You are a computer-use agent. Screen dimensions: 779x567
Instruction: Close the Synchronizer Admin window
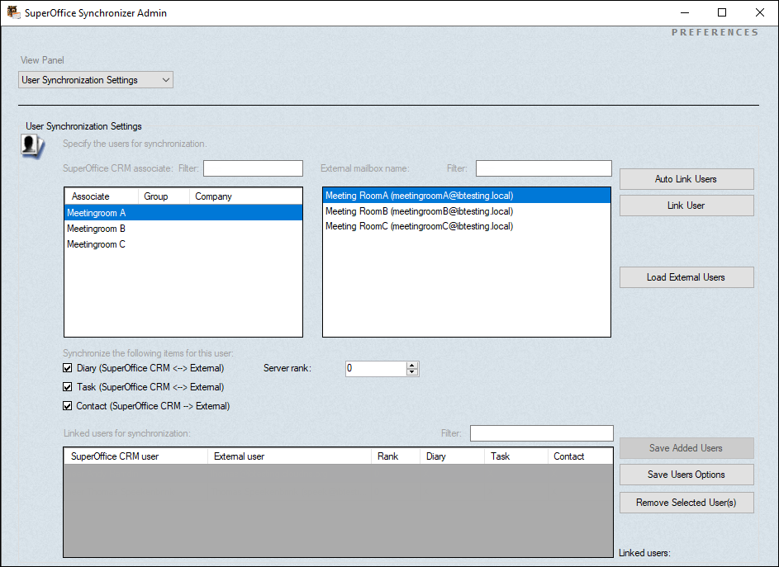[760, 13]
